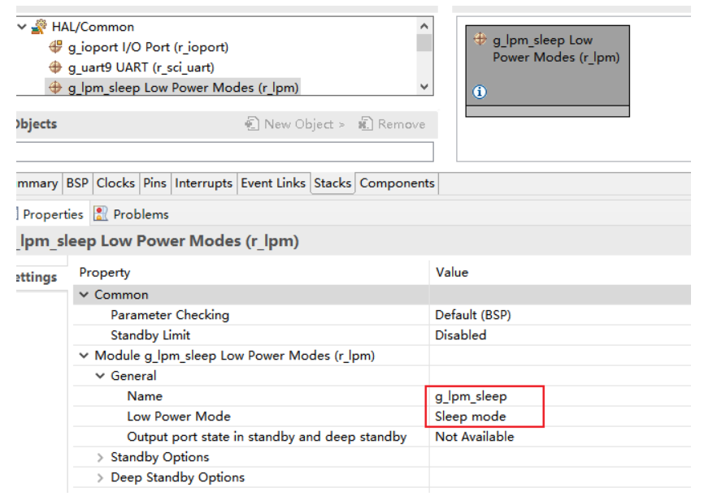Click Output port state in standby label
Viewport: 704px width, 496px height.
click(x=267, y=437)
